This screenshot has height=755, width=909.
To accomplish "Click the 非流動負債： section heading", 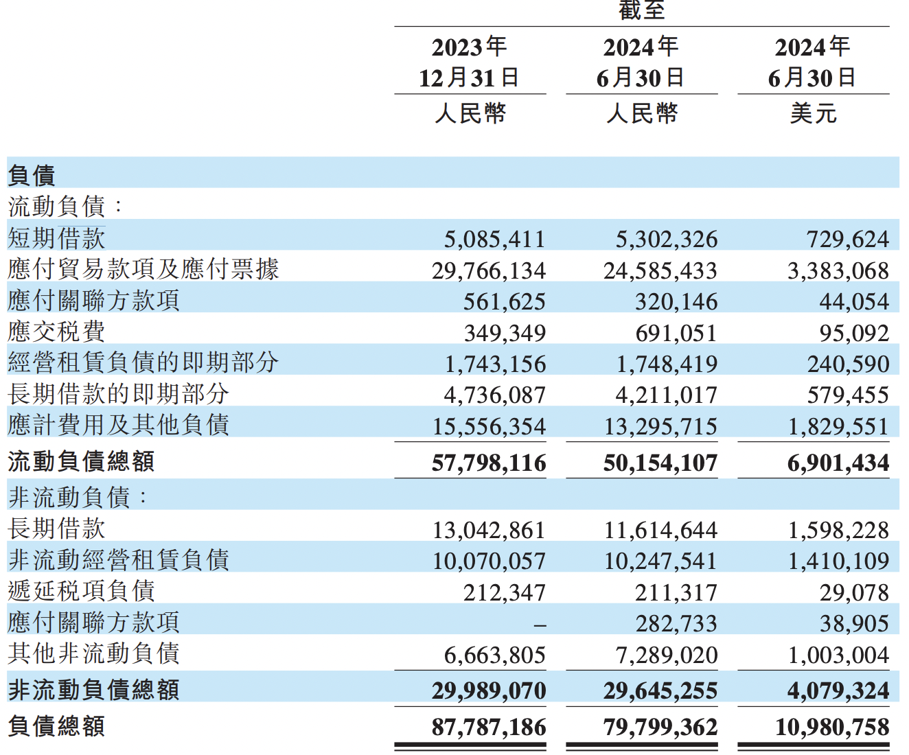I will (x=78, y=497).
